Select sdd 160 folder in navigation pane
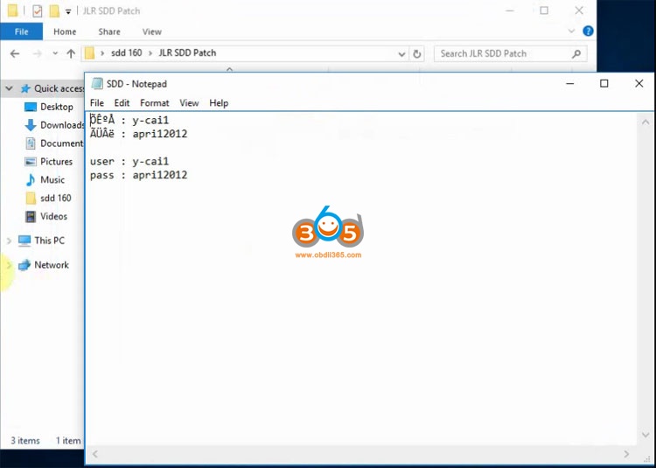This screenshot has height=468, width=656. coord(56,199)
